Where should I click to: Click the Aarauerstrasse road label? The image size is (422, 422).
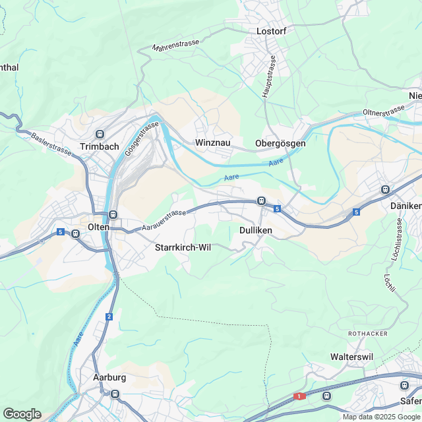pos(164,220)
